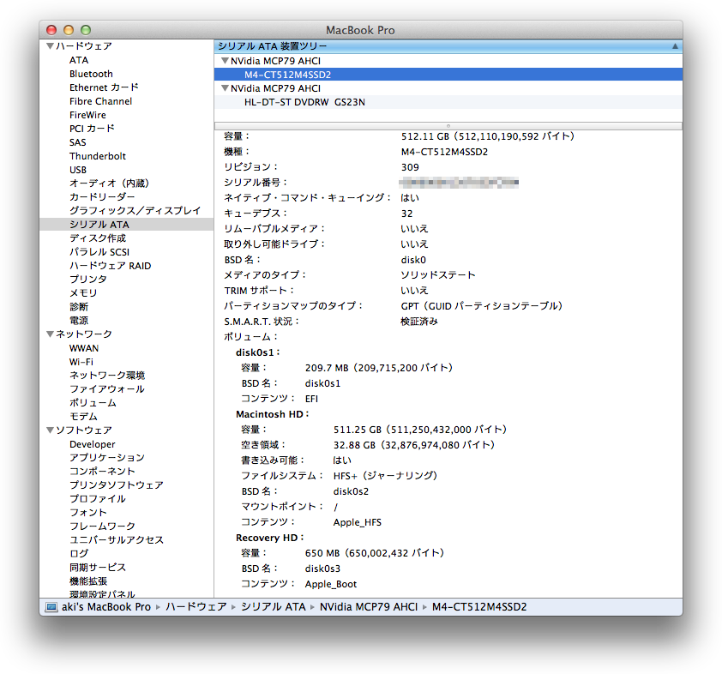Select コンポーネント in sidebar

(x=102, y=472)
